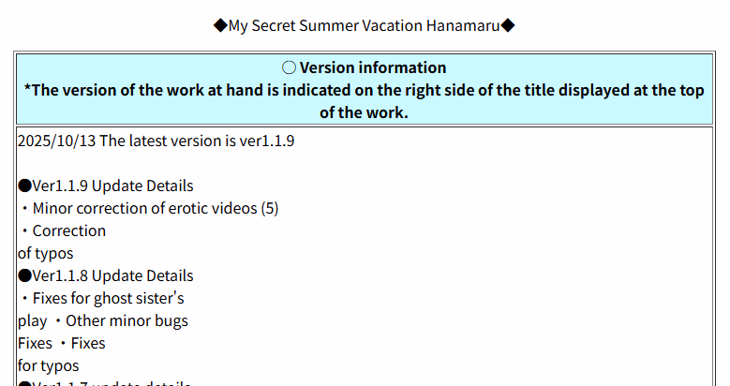730x386 pixels.
Task: Select the Ver1.1.8 Update Details line
Action: pyautogui.click(x=112, y=275)
